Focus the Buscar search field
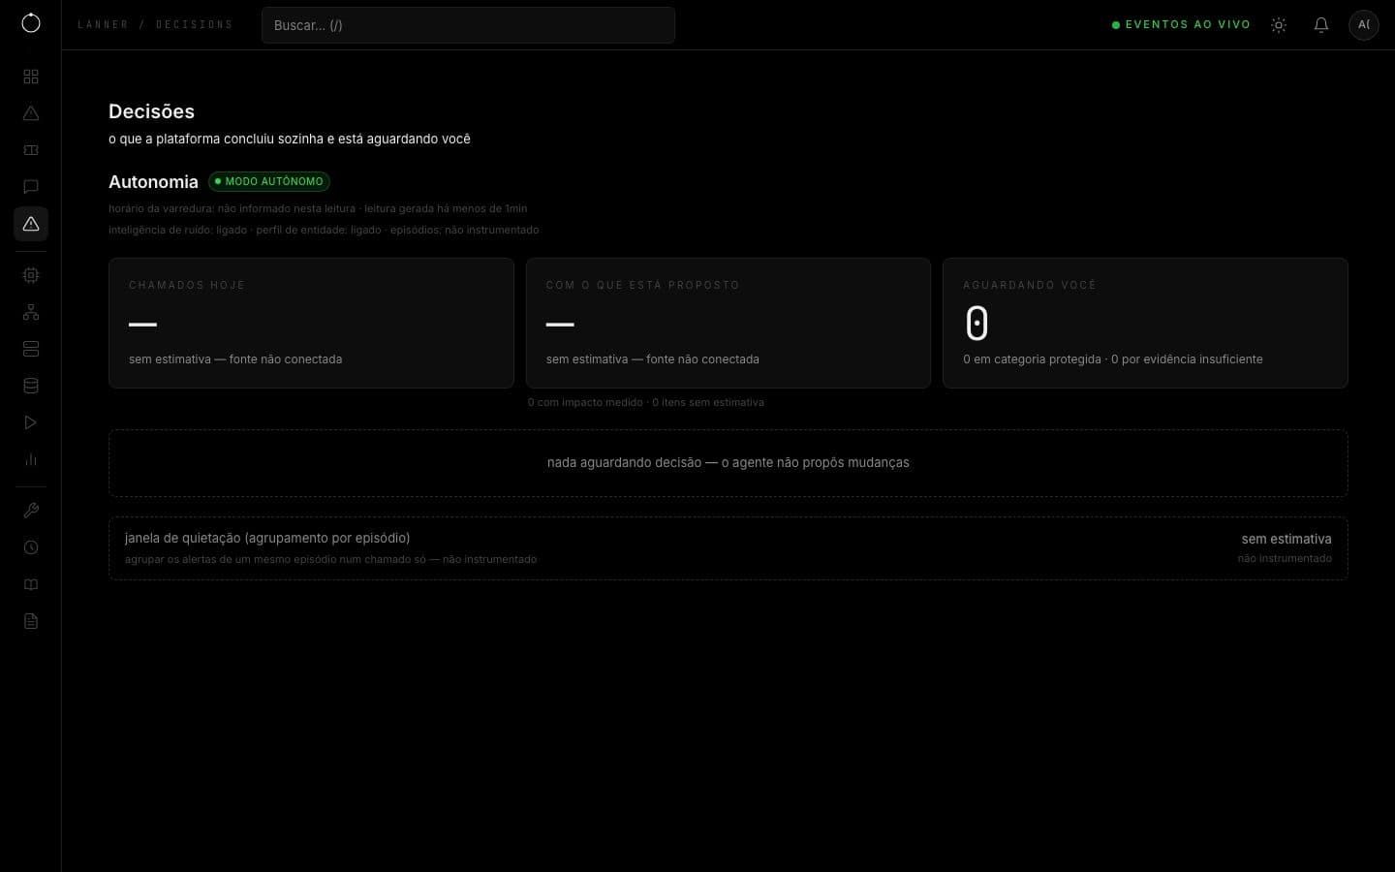 [x=468, y=25]
